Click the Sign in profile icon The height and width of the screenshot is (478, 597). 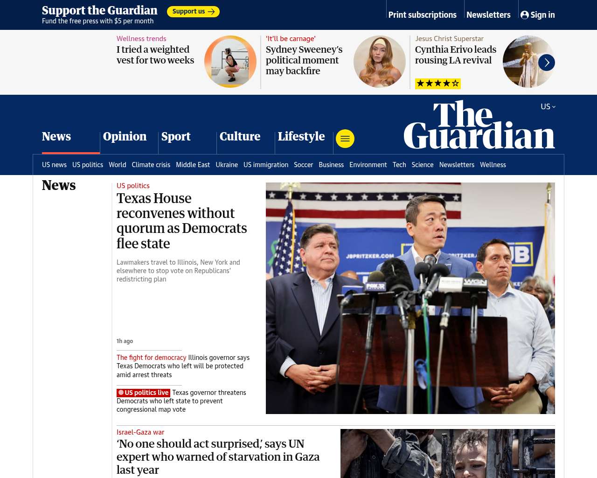click(x=525, y=15)
